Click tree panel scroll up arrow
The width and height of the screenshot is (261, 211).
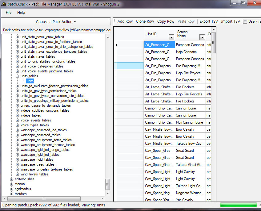coord(108,37)
